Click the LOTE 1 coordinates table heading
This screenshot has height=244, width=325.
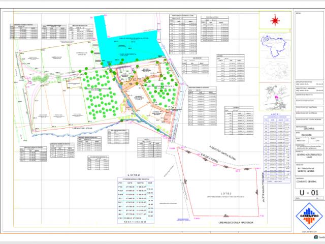276,114
